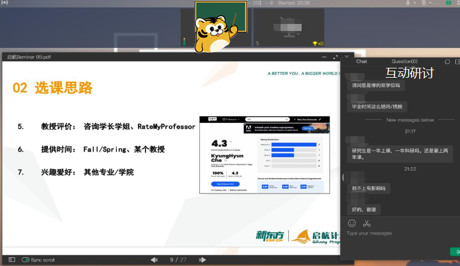This screenshot has width=460, height=266.
Task: Click slide line 6 提供时间
Action: 91,149
